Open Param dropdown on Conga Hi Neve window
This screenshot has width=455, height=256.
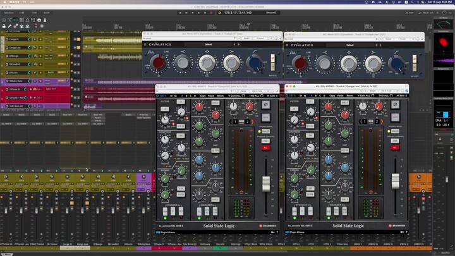246,39
